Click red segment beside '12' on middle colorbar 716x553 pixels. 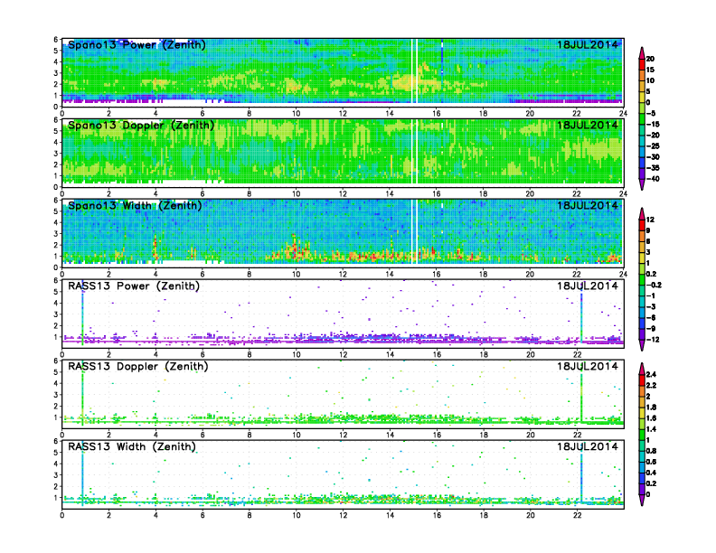[x=642, y=225]
